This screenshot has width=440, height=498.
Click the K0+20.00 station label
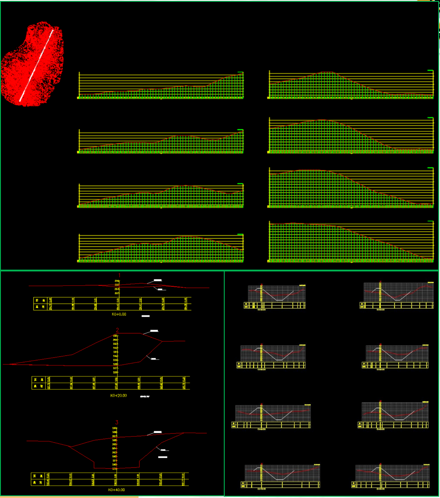tap(118, 396)
